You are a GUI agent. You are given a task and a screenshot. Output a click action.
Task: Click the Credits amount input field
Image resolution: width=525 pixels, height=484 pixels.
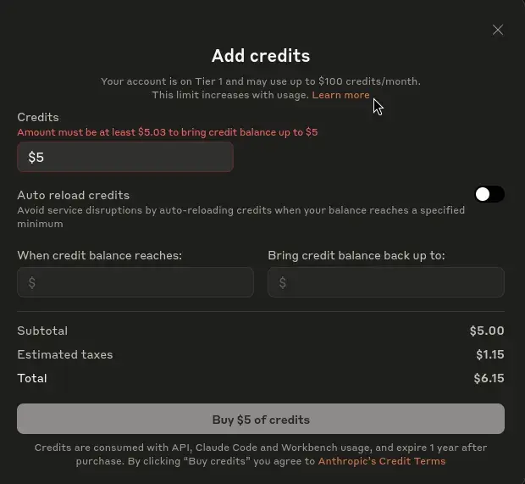[125, 158]
